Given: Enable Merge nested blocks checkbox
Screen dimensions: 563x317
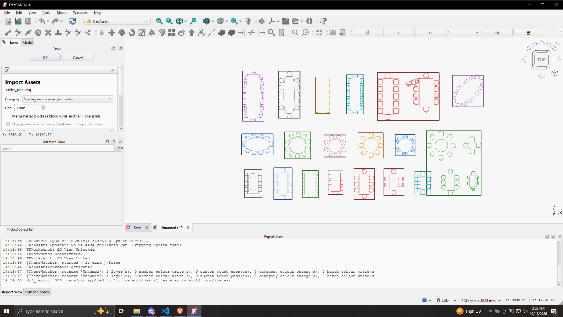Looking at the screenshot, I should point(8,116).
